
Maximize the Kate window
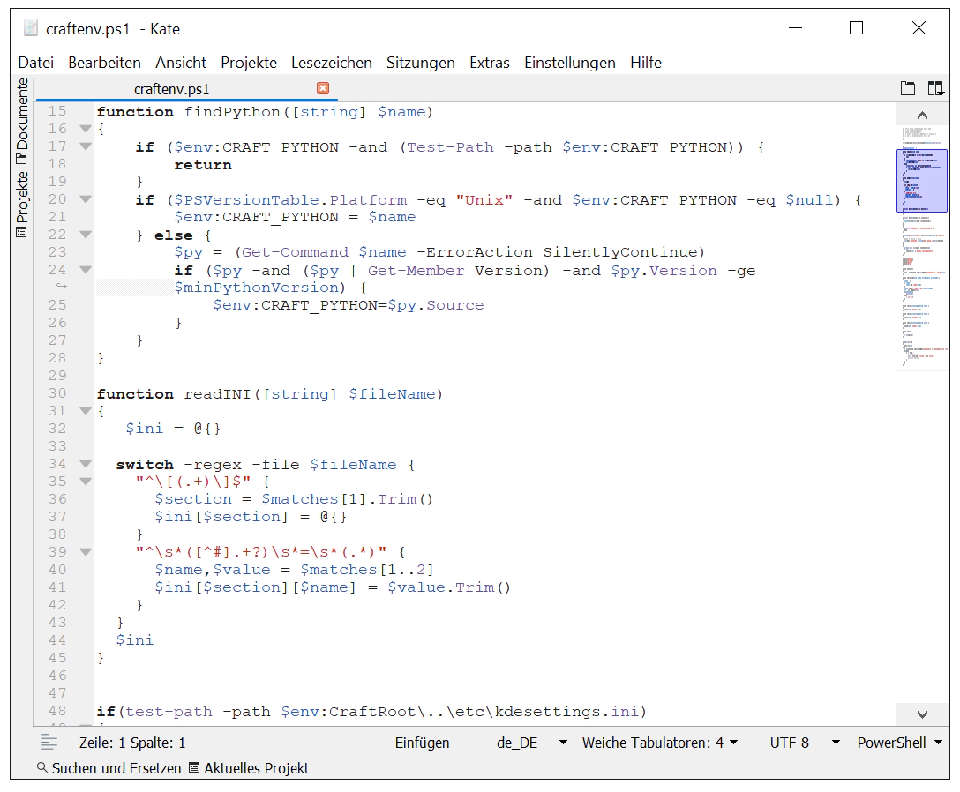(x=856, y=28)
